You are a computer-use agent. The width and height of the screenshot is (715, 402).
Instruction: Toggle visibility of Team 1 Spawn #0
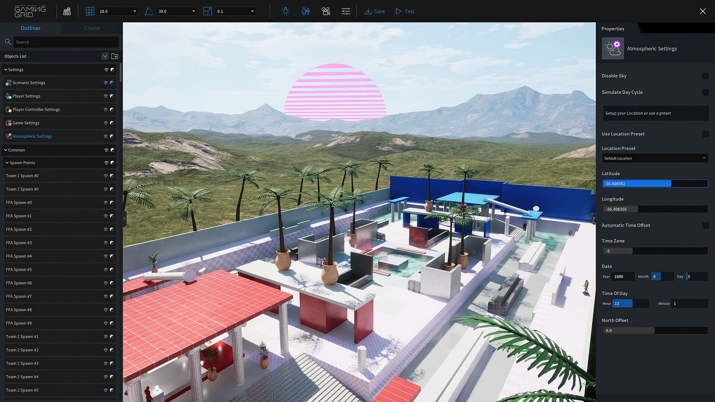coord(106,176)
